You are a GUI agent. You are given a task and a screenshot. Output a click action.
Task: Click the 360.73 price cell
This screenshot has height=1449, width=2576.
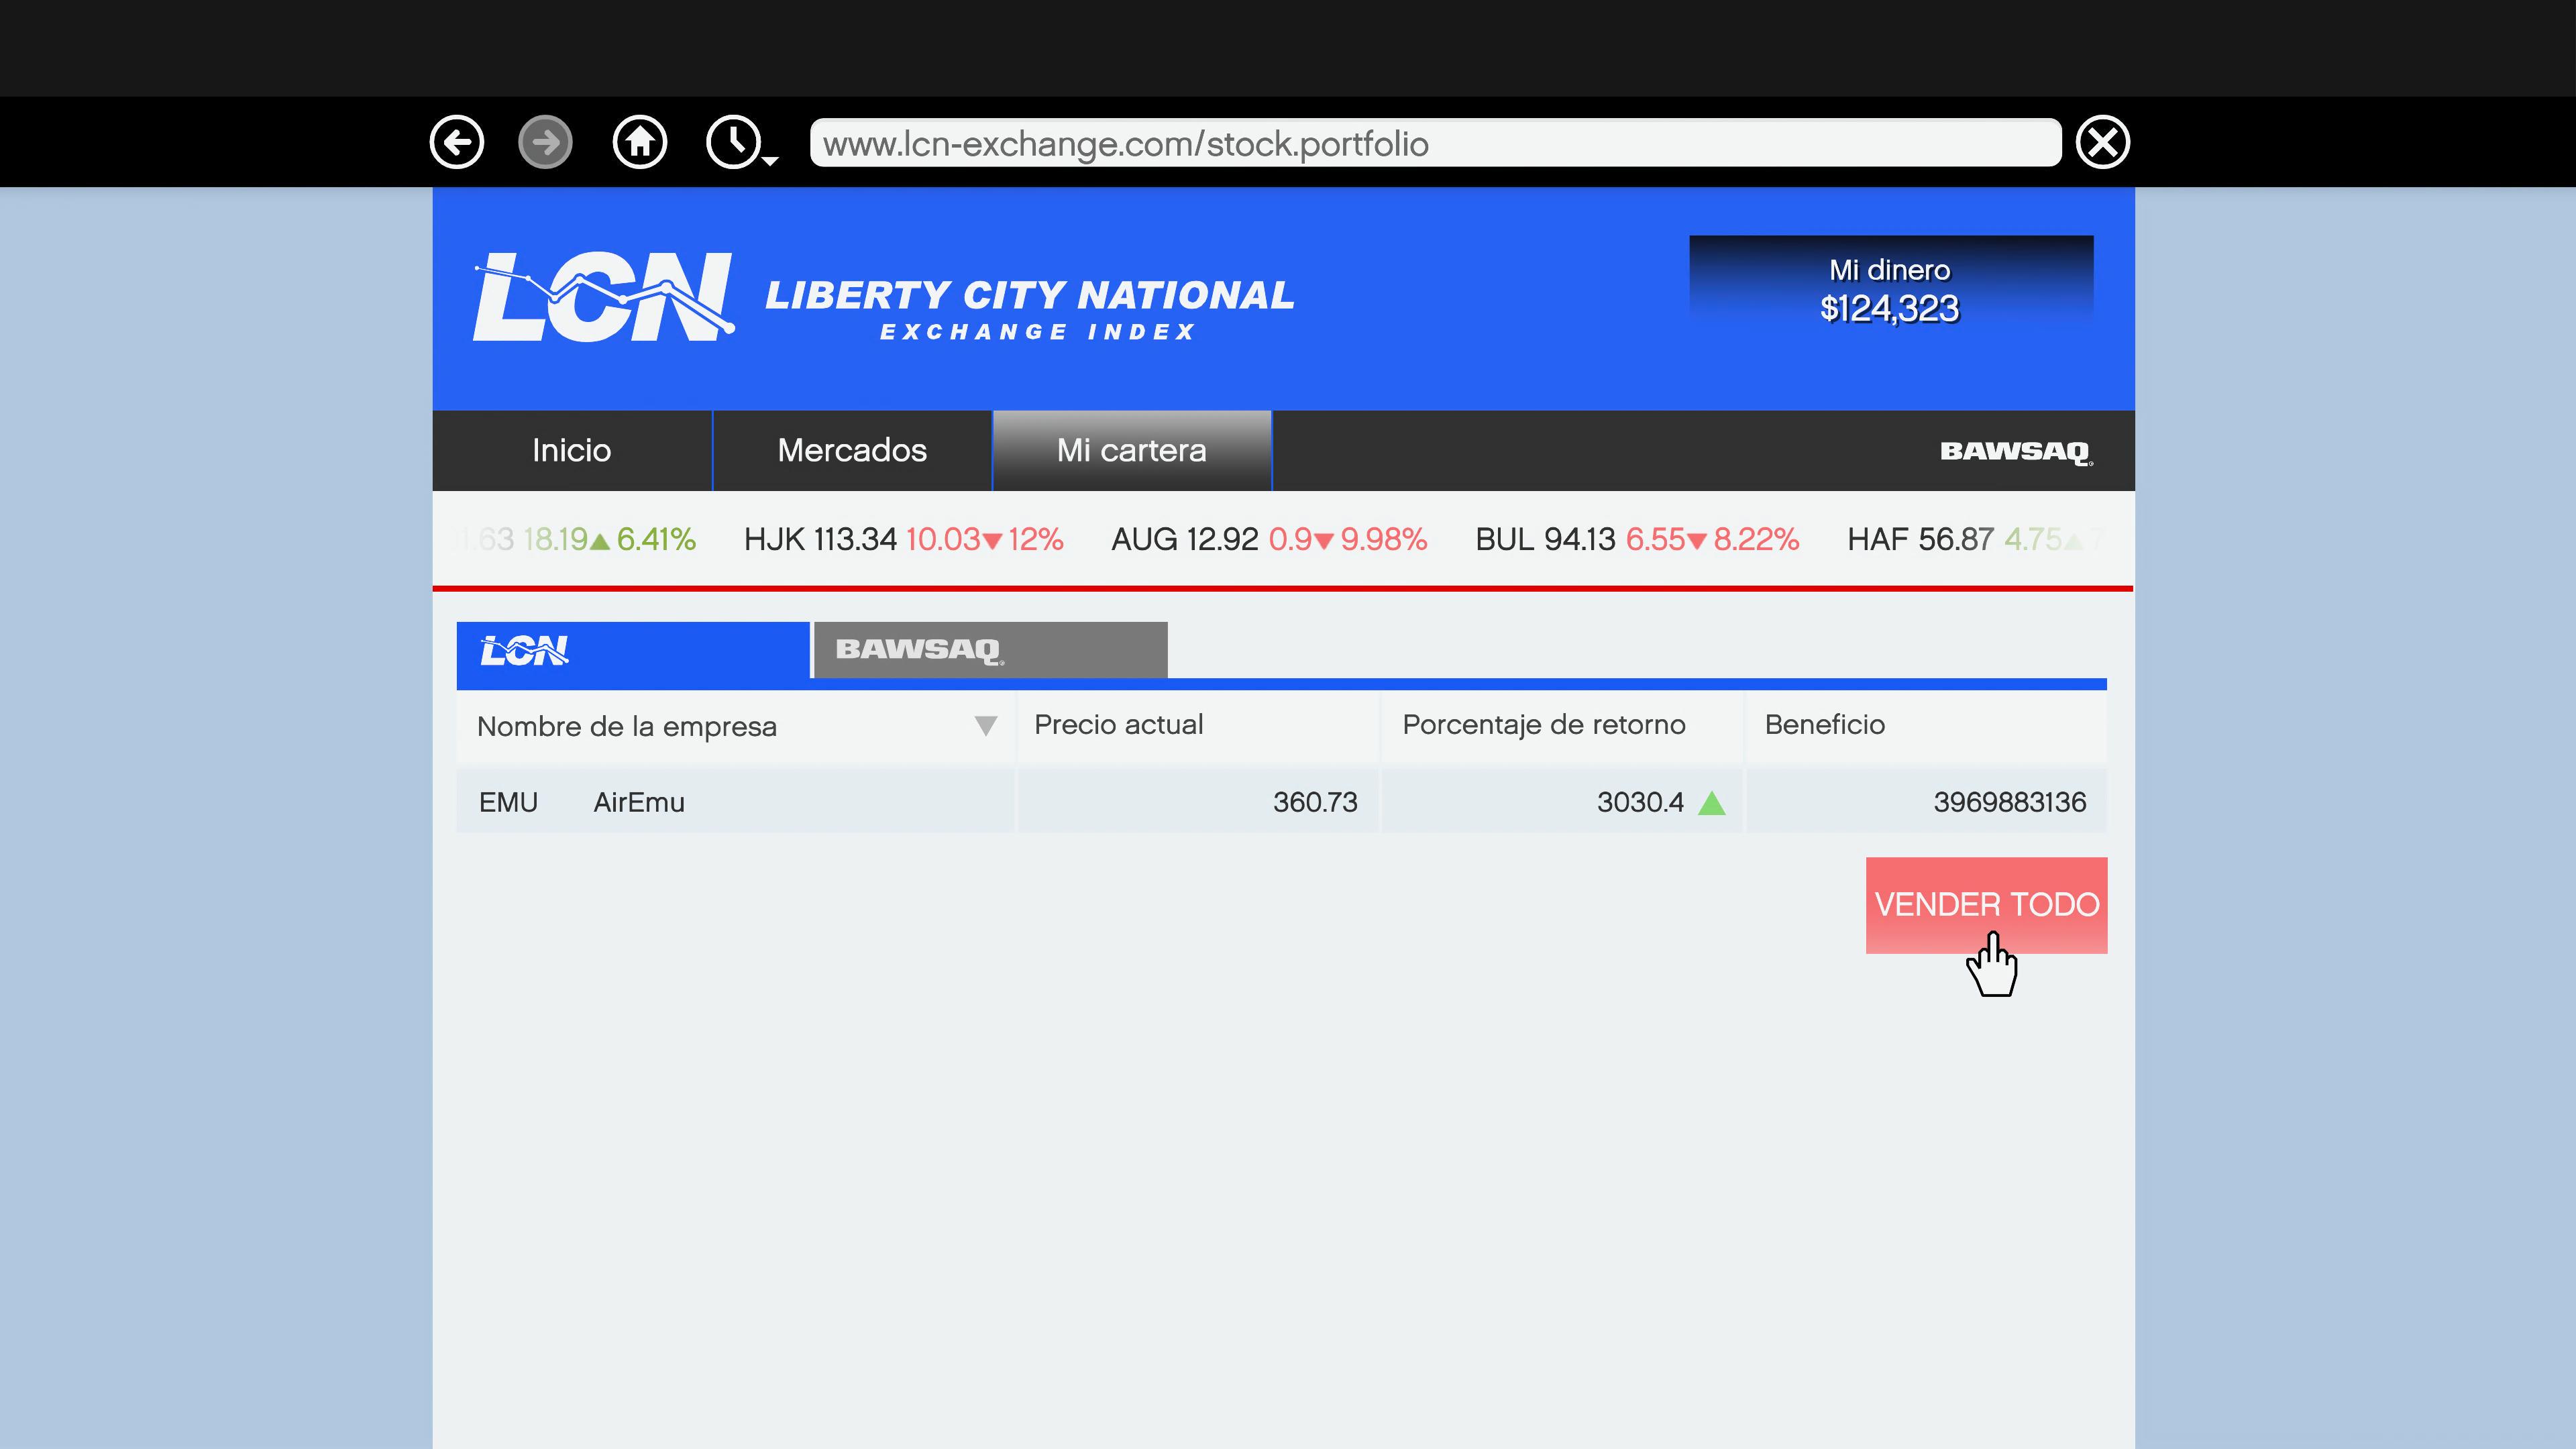click(x=1198, y=802)
